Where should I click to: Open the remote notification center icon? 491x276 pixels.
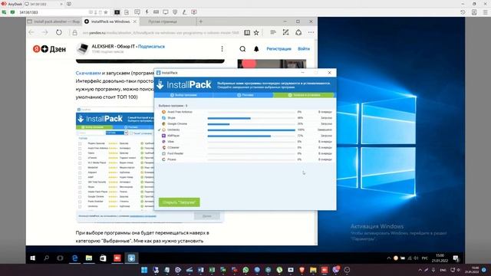456,258
